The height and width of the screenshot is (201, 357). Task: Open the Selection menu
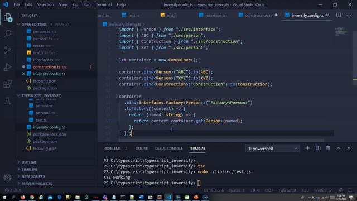[x=45, y=4]
